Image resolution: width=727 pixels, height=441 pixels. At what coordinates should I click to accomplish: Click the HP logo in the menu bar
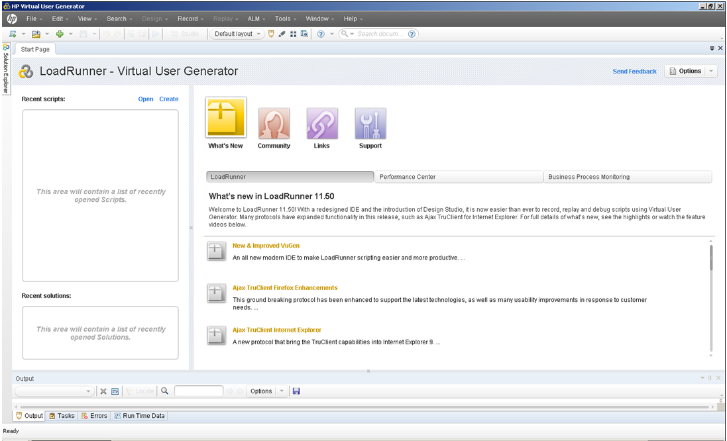point(12,19)
